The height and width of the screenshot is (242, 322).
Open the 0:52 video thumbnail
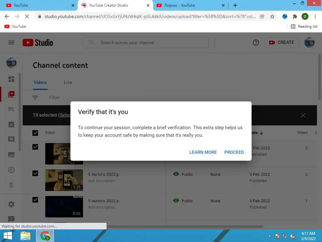pos(64,207)
